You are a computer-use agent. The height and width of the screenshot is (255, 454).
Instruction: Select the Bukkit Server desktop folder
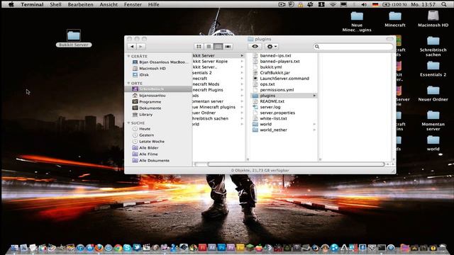74,38
